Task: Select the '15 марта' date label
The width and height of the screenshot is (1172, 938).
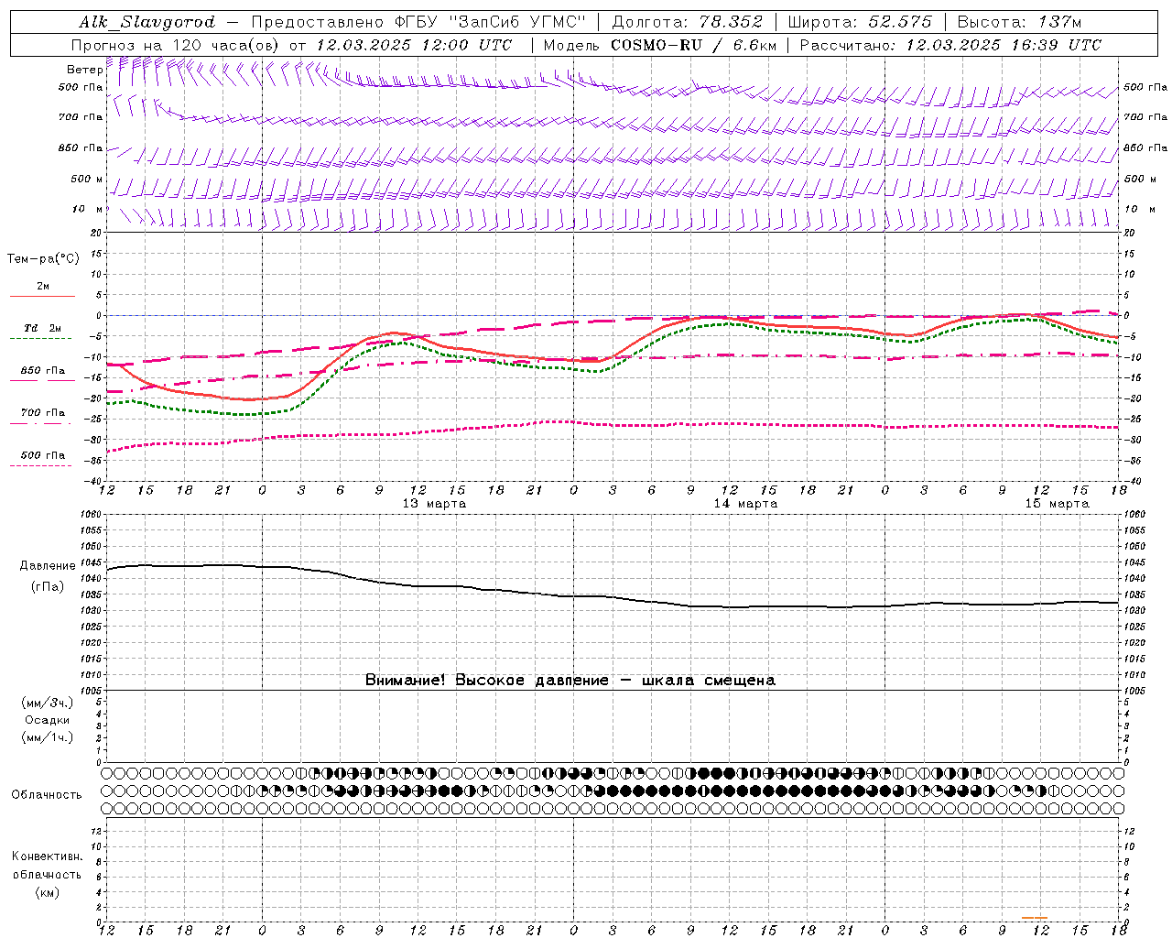Action: click(1058, 504)
